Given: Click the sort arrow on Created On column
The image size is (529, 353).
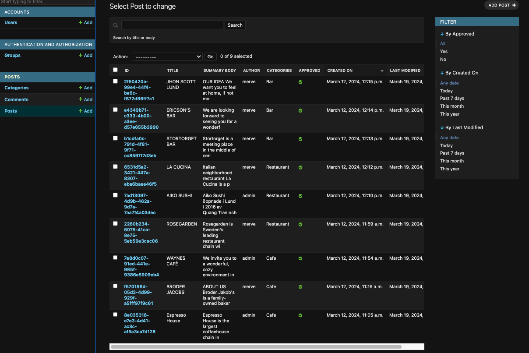Looking at the screenshot, I should click(382, 71).
